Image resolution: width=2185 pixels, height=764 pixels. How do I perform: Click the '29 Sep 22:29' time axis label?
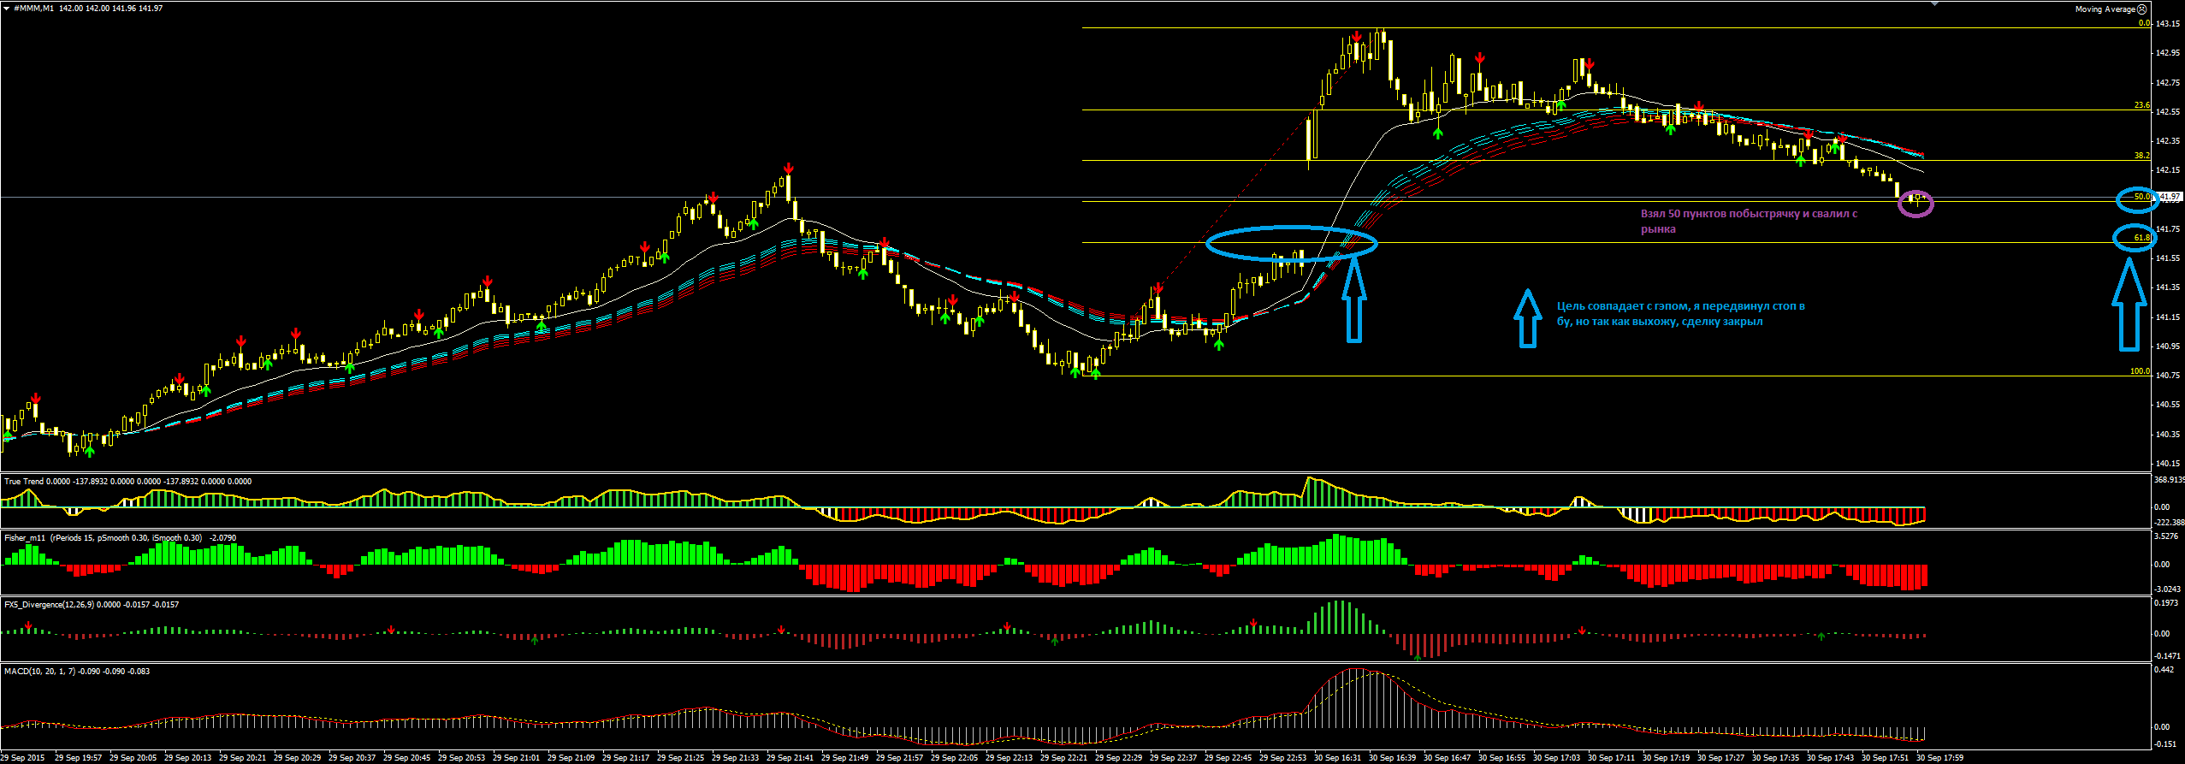tap(1119, 758)
